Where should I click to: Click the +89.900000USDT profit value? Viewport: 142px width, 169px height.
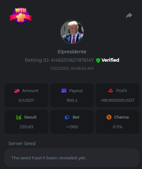pyautogui.click(x=118, y=100)
